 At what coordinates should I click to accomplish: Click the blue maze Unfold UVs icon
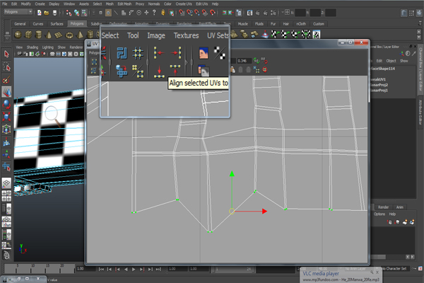pos(122,53)
